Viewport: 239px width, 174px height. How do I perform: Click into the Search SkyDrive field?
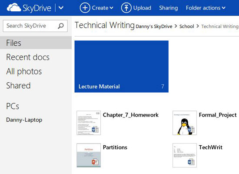[35, 26]
